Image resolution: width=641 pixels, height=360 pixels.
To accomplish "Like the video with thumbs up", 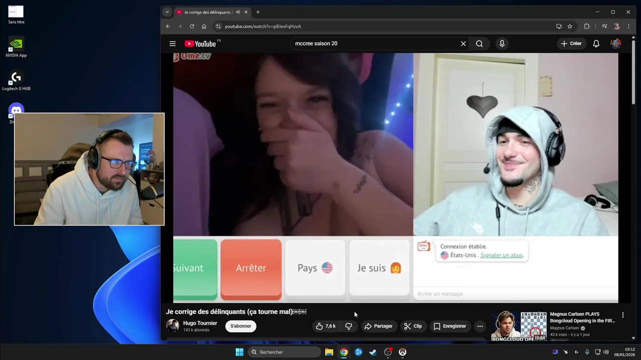I will point(326,326).
